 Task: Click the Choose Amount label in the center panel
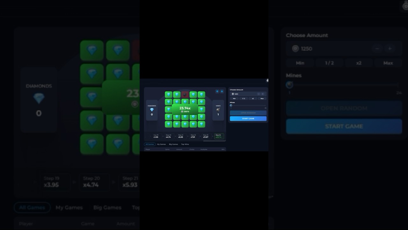click(x=237, y=90)
